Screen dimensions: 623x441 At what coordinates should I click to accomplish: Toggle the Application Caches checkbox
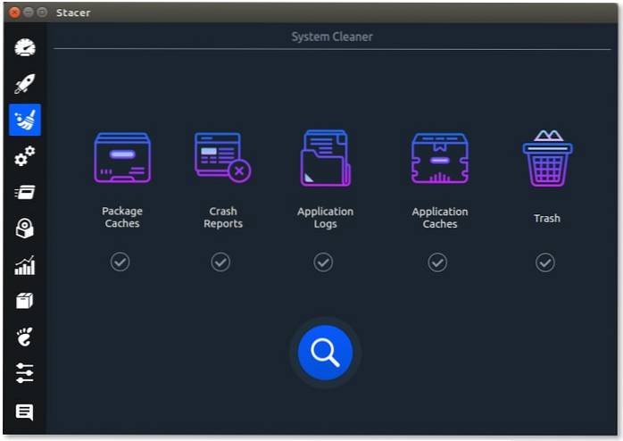[437, 262]
